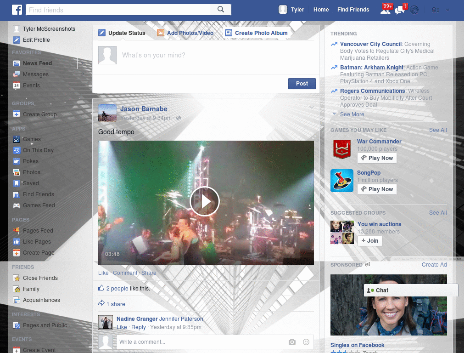The height and width of the screenshot is (353, 470).
Task: Join the You win auctions group
Action: click(369, 241)
